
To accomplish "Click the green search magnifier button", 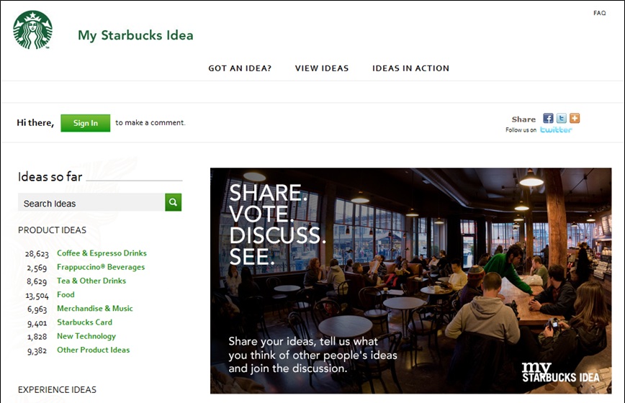I will [173, 202].
